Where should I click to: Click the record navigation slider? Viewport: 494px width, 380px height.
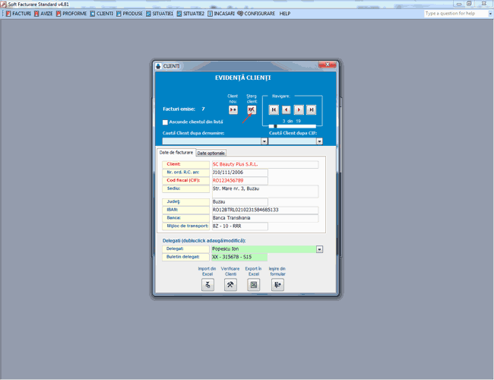point(293,126)
